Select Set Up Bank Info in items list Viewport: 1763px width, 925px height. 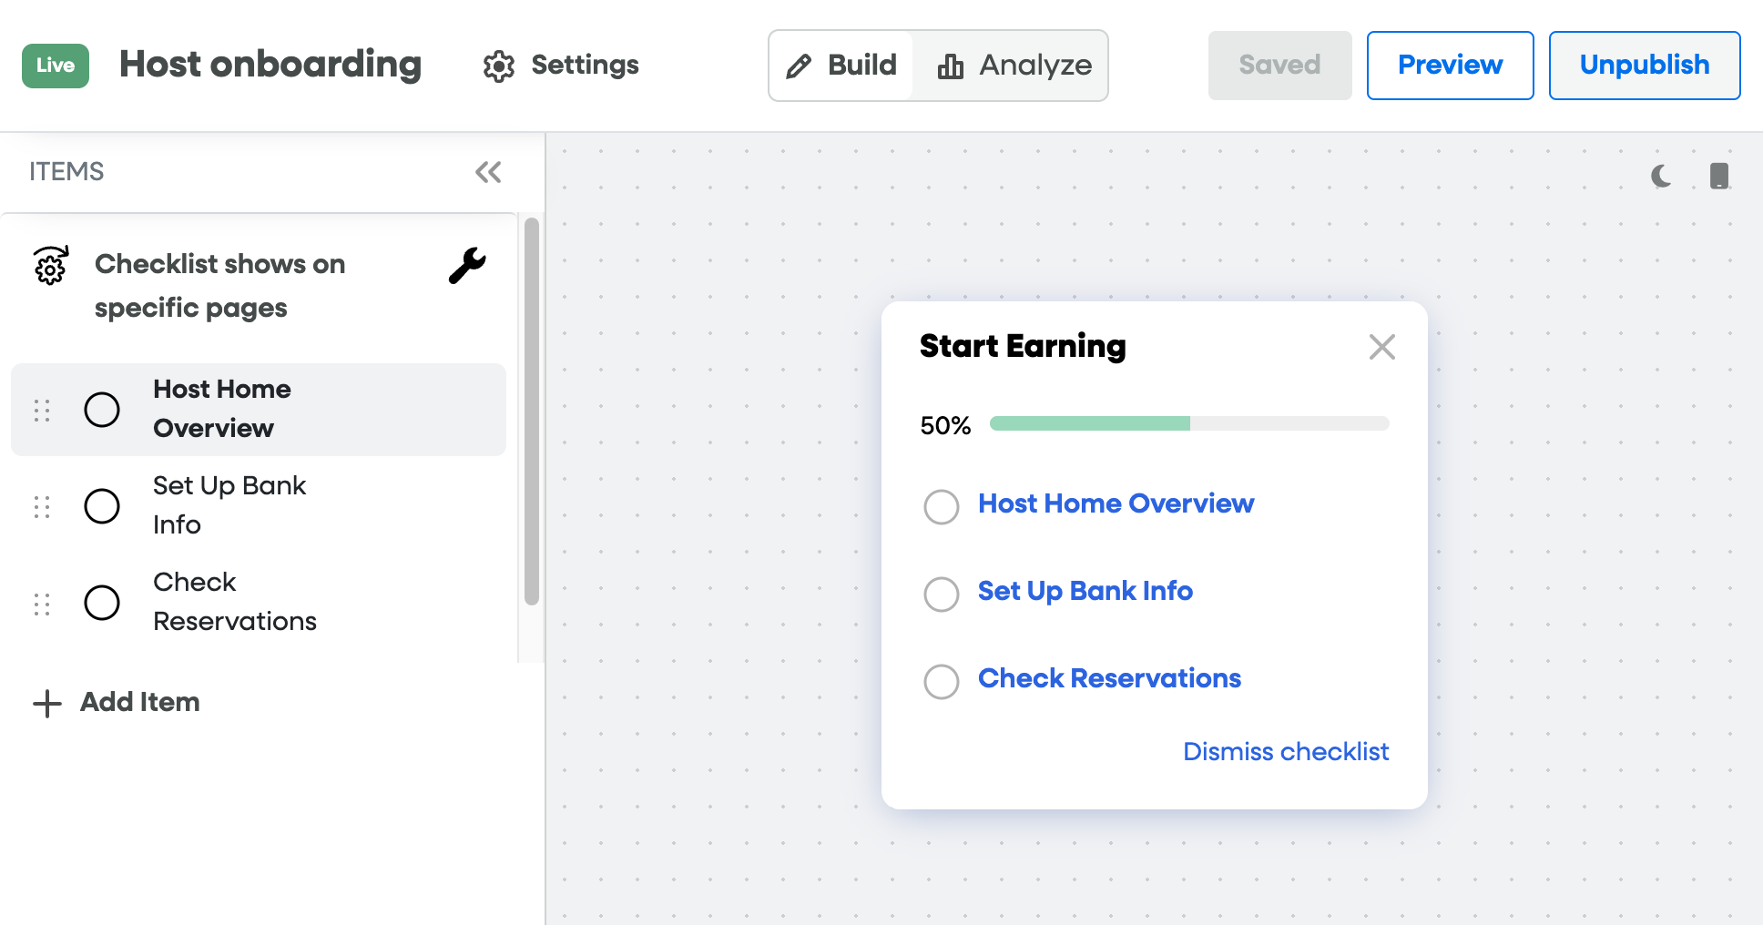click(229, 505)
